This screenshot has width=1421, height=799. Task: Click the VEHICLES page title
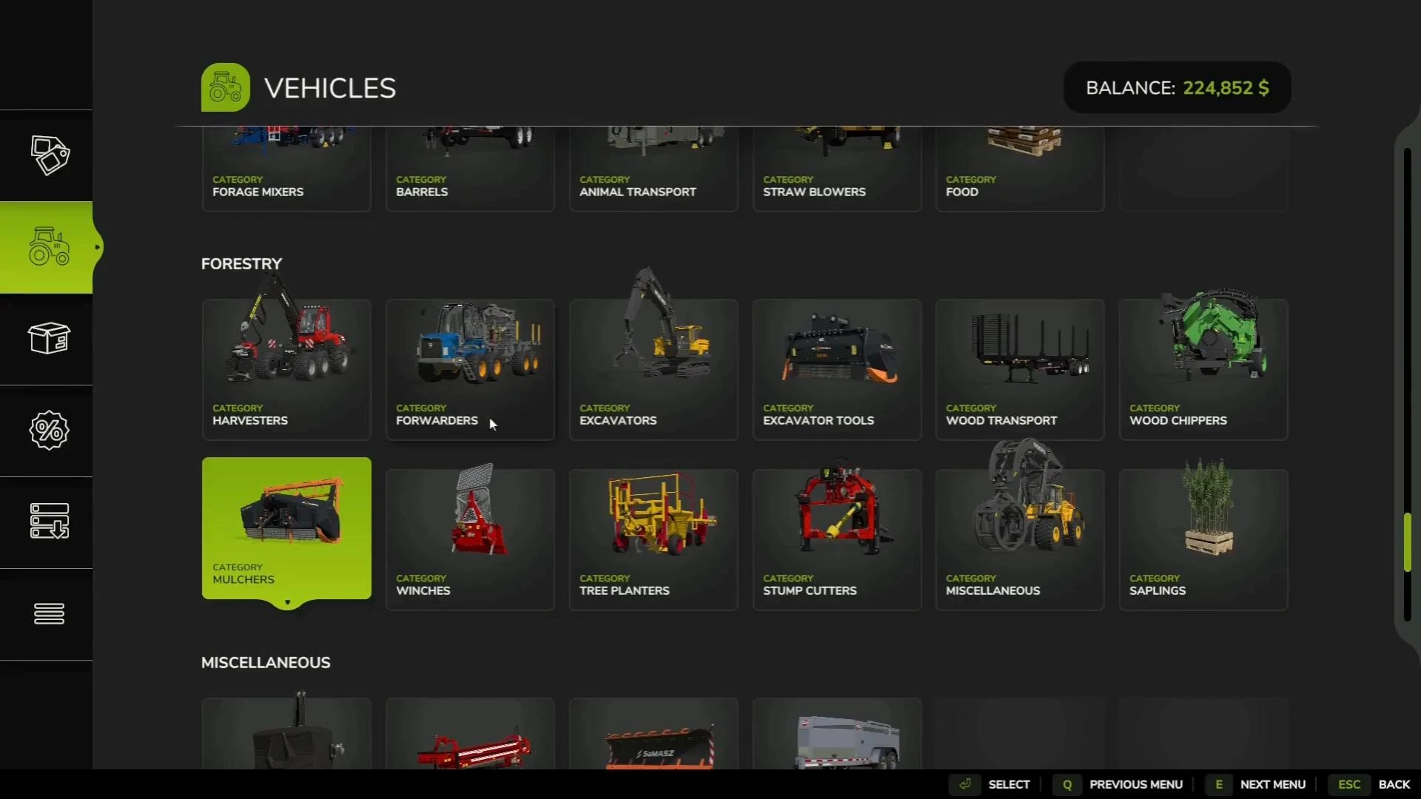coord(330,88)
